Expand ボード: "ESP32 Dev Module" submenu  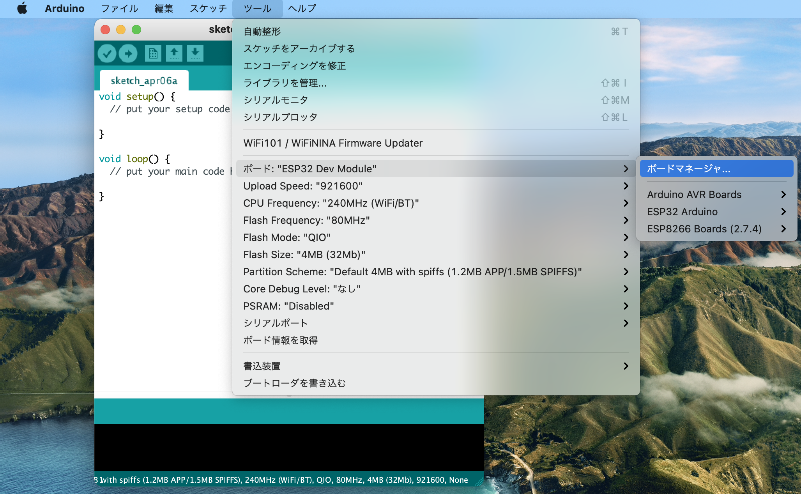pyautogui.click(x=436, y=168)
